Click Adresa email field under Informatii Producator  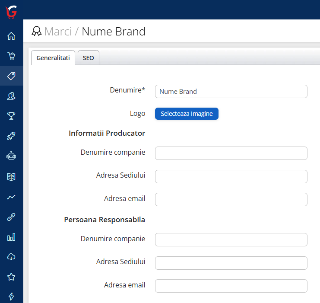(231, 199)
